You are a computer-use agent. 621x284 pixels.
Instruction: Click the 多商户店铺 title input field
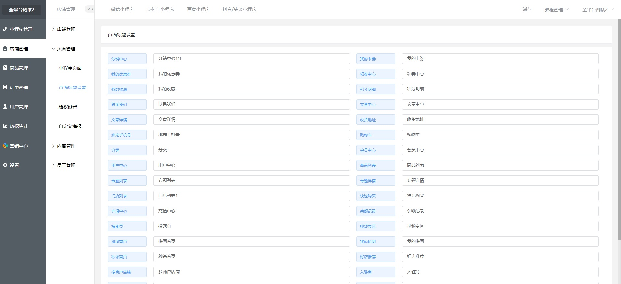click(x=252, y=272)
